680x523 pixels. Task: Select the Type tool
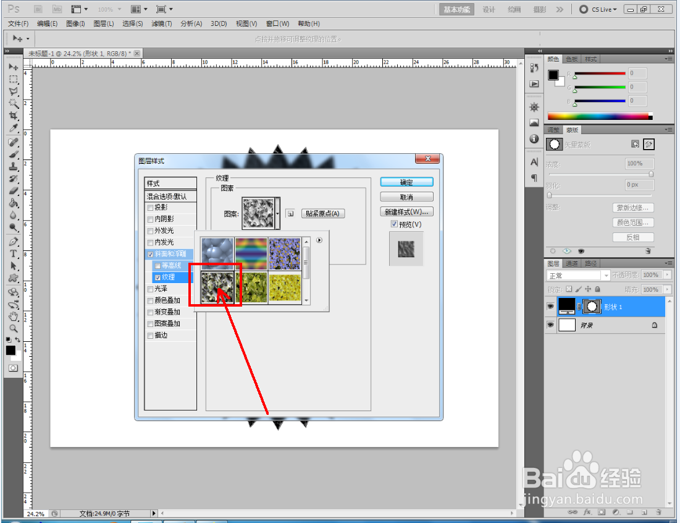coord(14,254)
